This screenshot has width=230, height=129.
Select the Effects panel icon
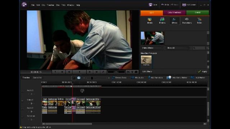pos(174,21)
